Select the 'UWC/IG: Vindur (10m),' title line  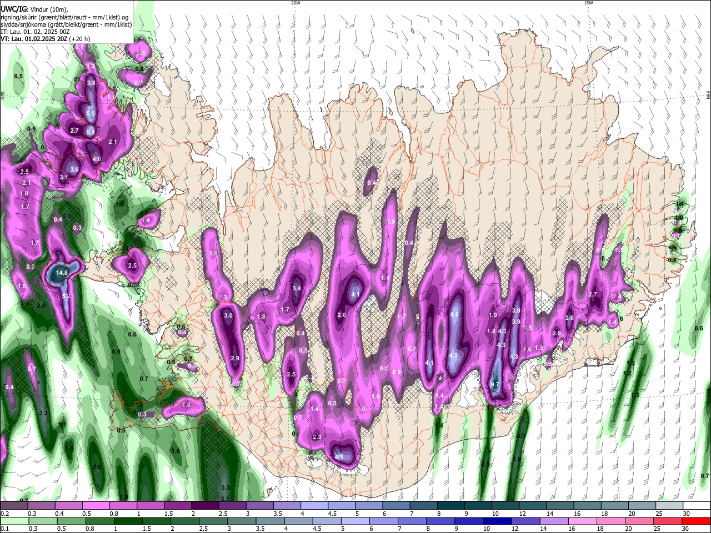[34, 9]
